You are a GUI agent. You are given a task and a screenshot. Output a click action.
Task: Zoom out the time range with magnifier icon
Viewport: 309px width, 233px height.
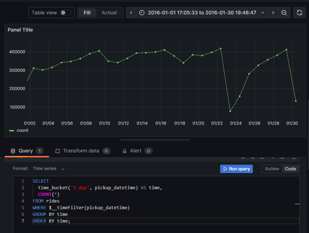coord(284,13)
